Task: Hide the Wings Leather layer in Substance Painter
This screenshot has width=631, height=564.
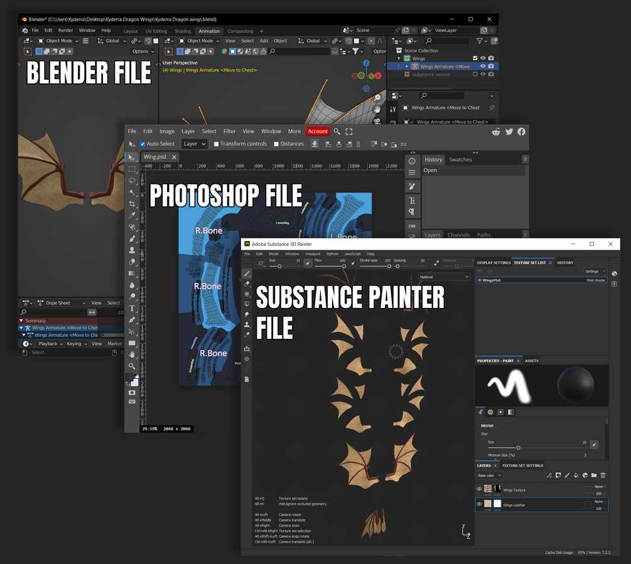Action: pos(479,504)
